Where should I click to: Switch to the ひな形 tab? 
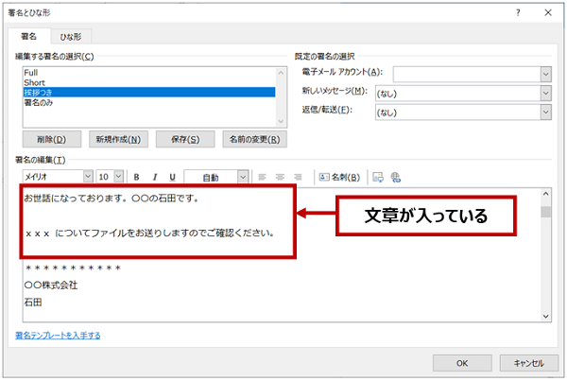[70, 36]
